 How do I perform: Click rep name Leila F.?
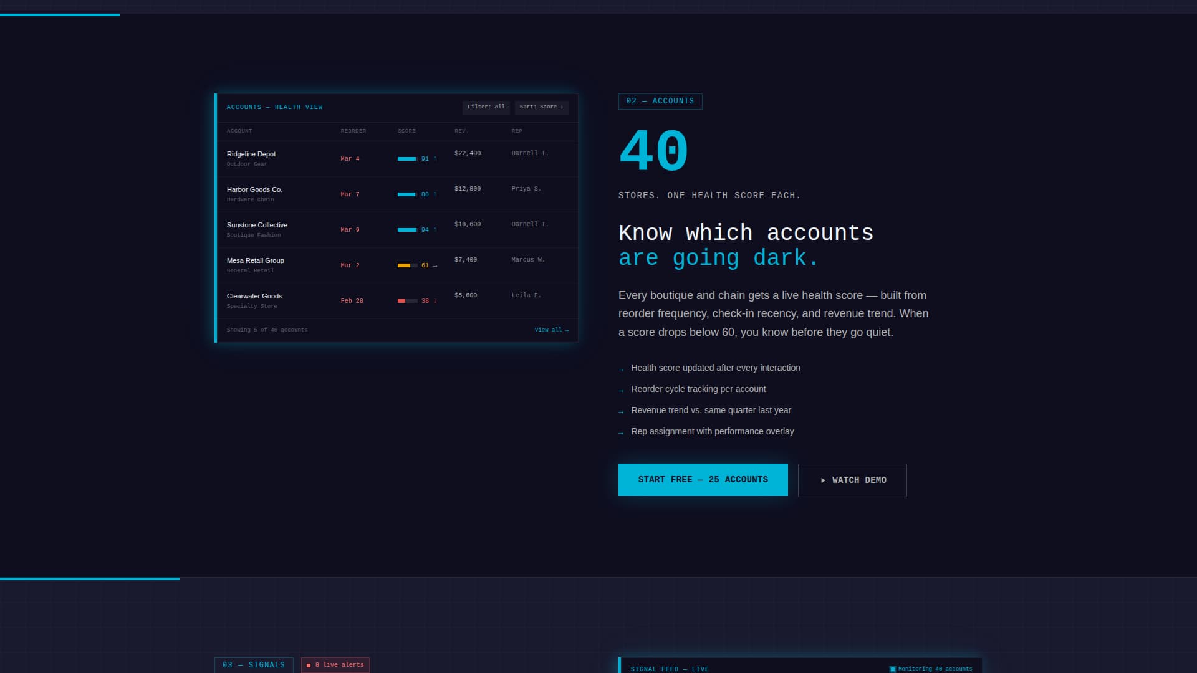point(526,295)
